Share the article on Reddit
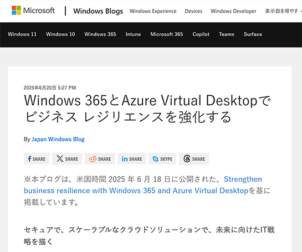Screen dimensions: 302x252 point(100,159)
